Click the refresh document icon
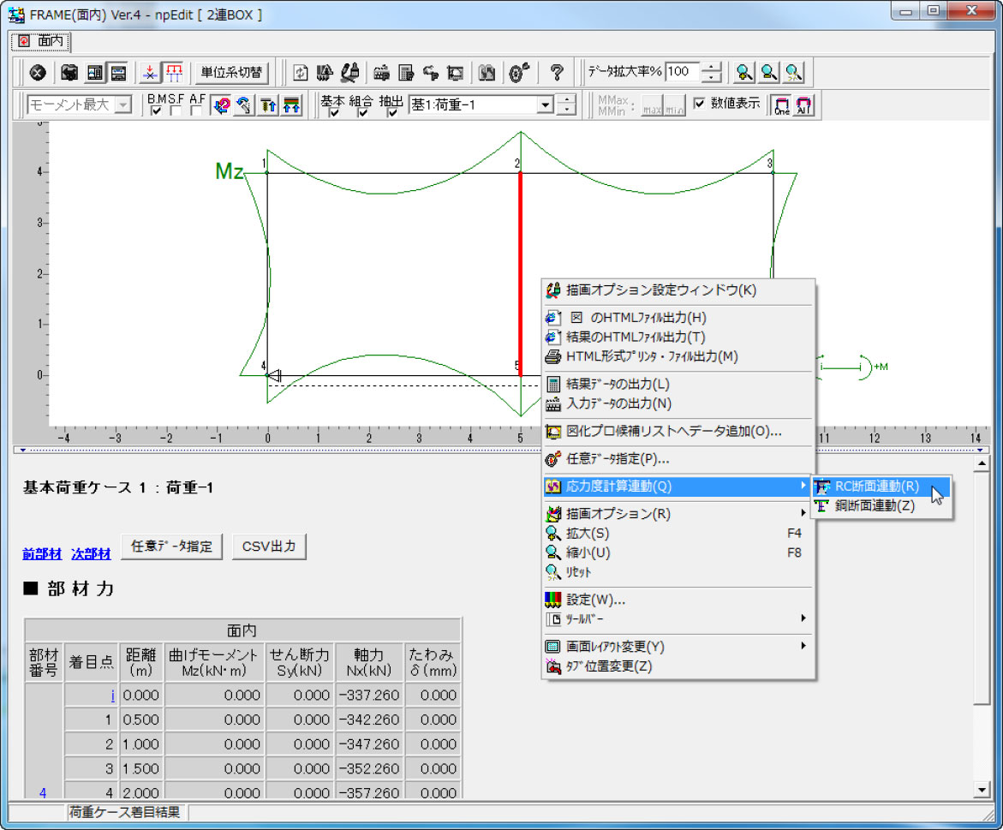The height and width of the screenshot is (830, 1003). pos(300,73)
